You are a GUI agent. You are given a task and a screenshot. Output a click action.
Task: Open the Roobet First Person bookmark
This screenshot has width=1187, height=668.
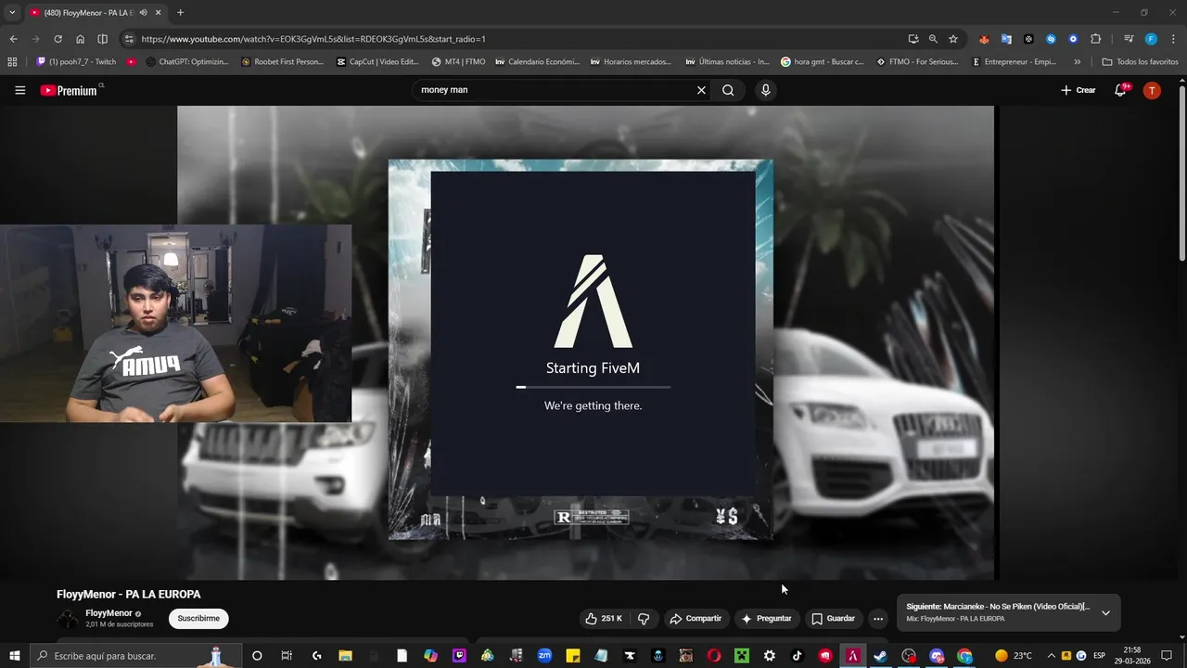(282, 62)
